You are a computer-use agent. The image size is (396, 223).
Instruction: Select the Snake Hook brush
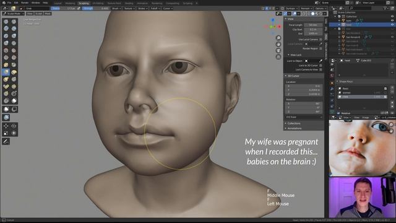[6, 79]
